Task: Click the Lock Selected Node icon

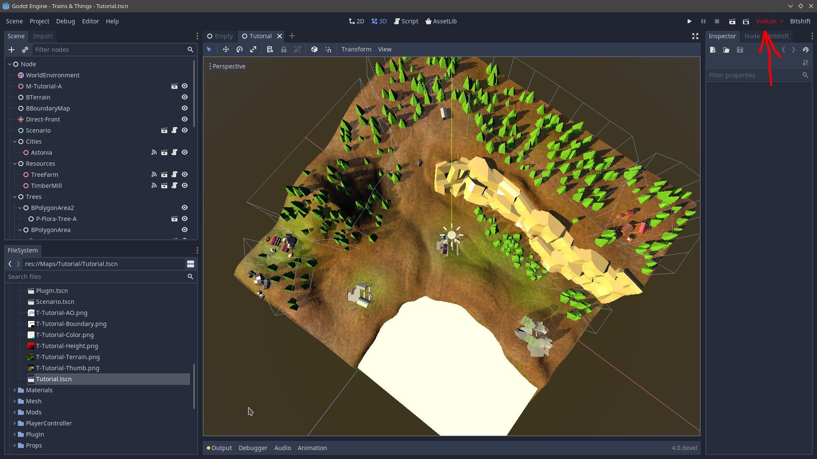Action: coord(283,49)
